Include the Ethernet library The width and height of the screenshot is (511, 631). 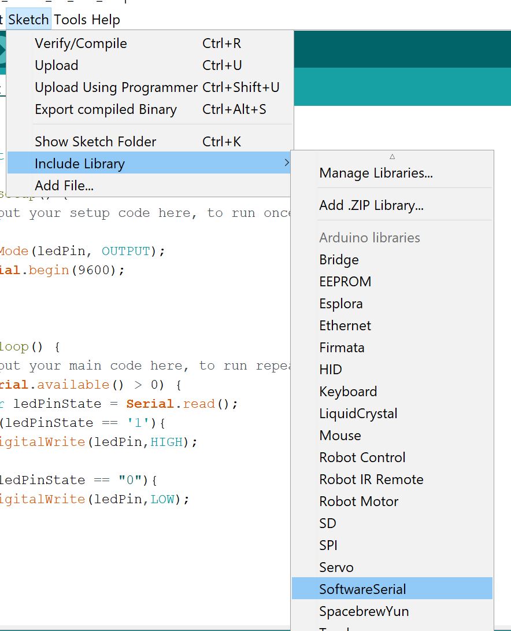point(345,326)
